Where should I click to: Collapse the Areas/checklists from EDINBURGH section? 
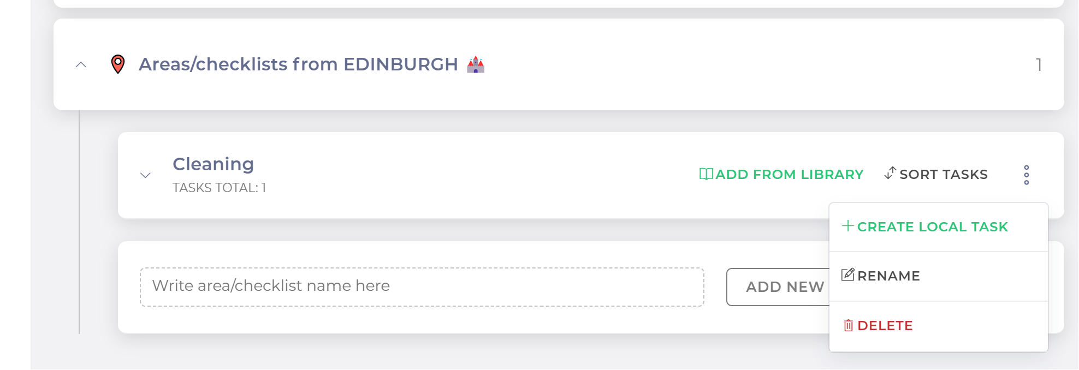[x=81, y=64]
